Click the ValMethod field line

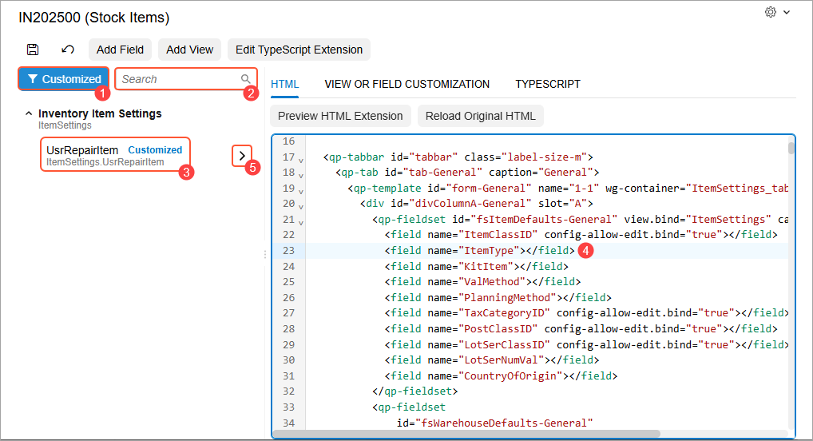tap(482, 282)
